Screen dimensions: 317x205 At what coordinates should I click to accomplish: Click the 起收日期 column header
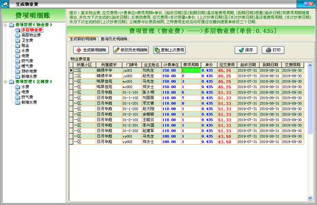tap(248, 65)
